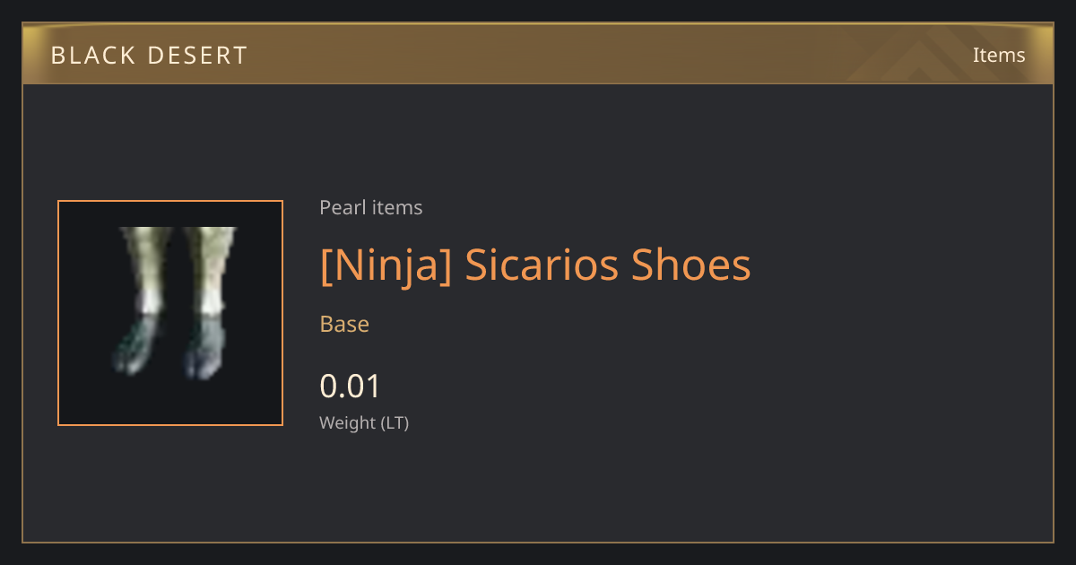1076x565 pixels.
Task: Click the dark card background below the weight
Action: [538, 489]
